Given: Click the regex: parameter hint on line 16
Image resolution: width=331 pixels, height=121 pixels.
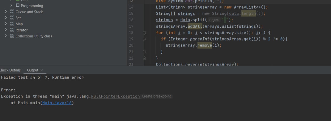Looking at the screenshot, I should [214, 20].
